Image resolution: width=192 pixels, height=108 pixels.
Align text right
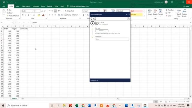(x=55, y=15)
